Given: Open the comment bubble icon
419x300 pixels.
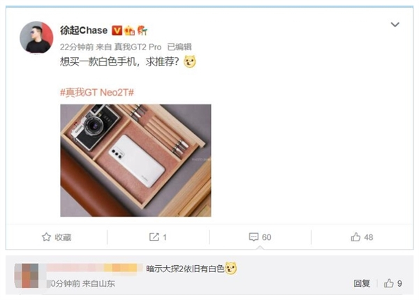Looking at the screenshot, I should 253,237.
